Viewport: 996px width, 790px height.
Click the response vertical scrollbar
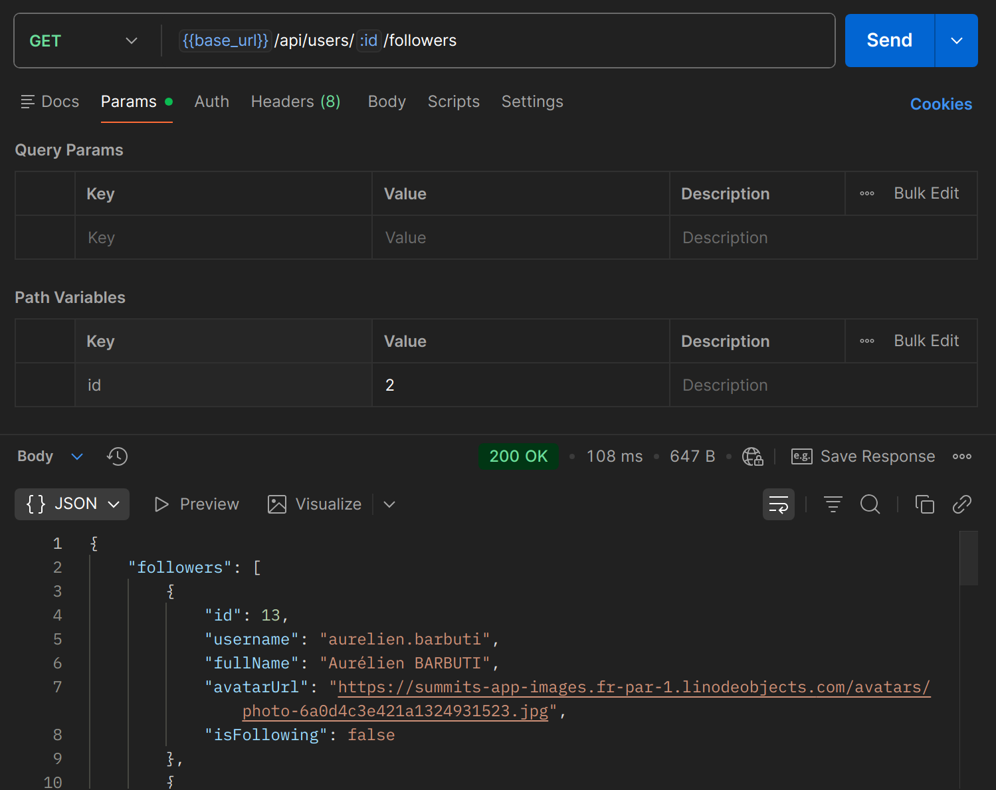pyautogui.click(x=969, y=558)
